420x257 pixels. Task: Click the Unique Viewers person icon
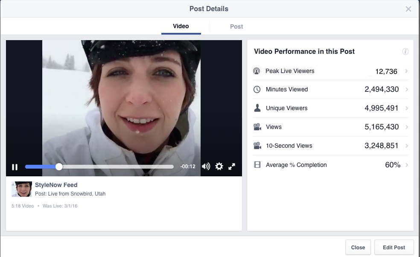[257, 108]
